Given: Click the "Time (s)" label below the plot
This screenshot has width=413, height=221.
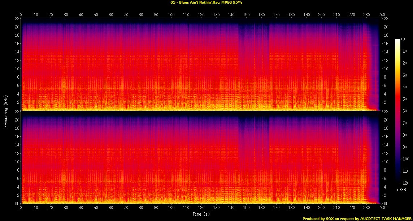Looking at the screenshot, I should click(201, 214).
